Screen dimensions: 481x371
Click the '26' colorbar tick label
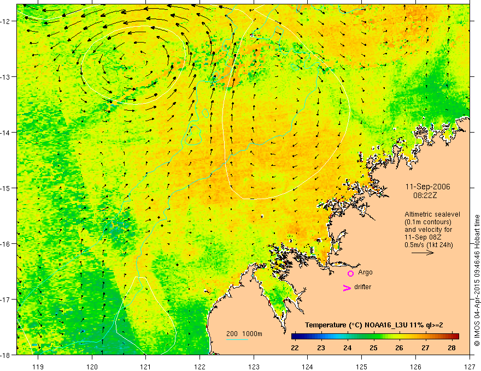tap(399, 348)
